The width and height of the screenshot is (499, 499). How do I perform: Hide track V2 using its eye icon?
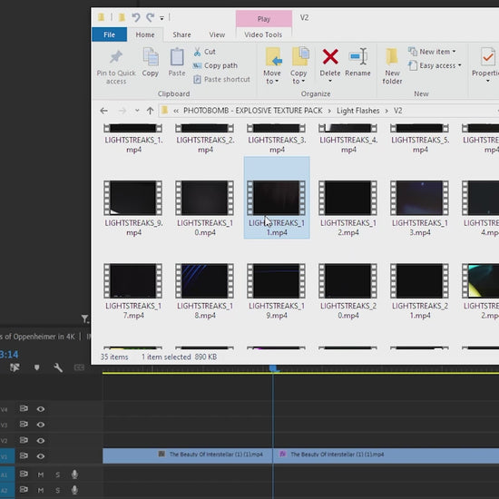(x=41, y=440)
